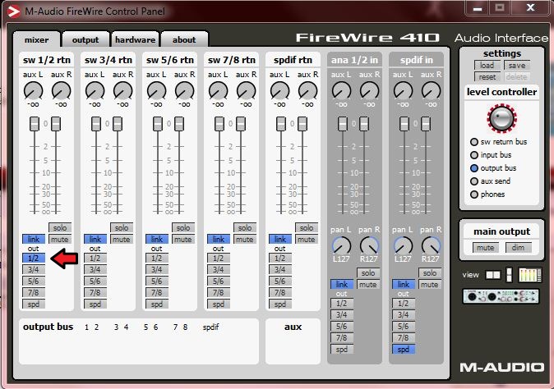Mute the sw 7/8 rtn channel
554x389 pixels.
click(245, 239)
